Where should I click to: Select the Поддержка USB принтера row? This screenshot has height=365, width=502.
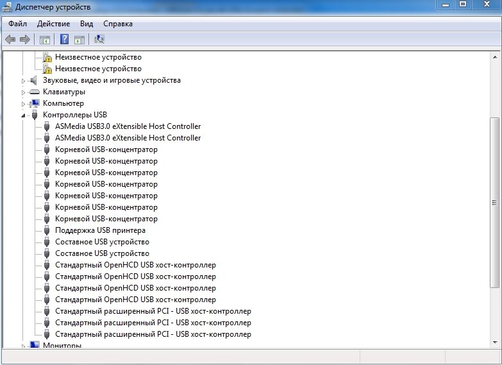(100, 230)
